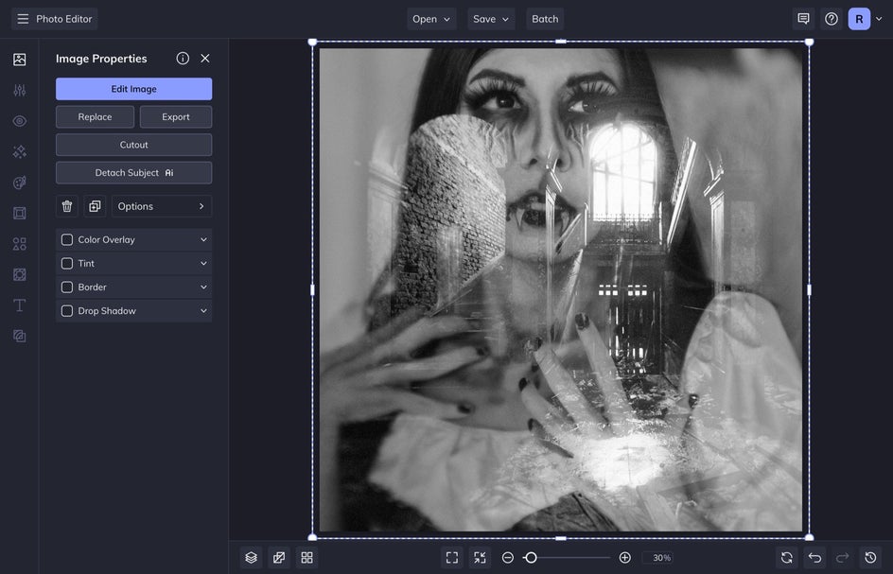893x574 pixels.
Task: Expand the Tint section chevron
Action: click(x=203, y=264)
